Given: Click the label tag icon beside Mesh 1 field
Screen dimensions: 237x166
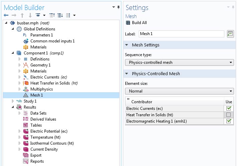Looking at the screenshot, I should [x=230, y=34].
